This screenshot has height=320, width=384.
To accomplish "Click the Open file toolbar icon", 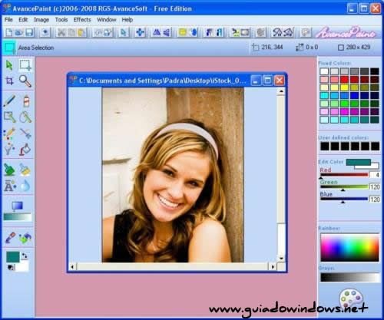I will point(18,32).
